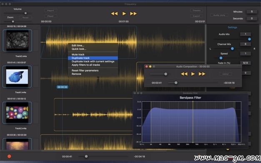
Task: Open the Presets button
Action: pos(196,10)
